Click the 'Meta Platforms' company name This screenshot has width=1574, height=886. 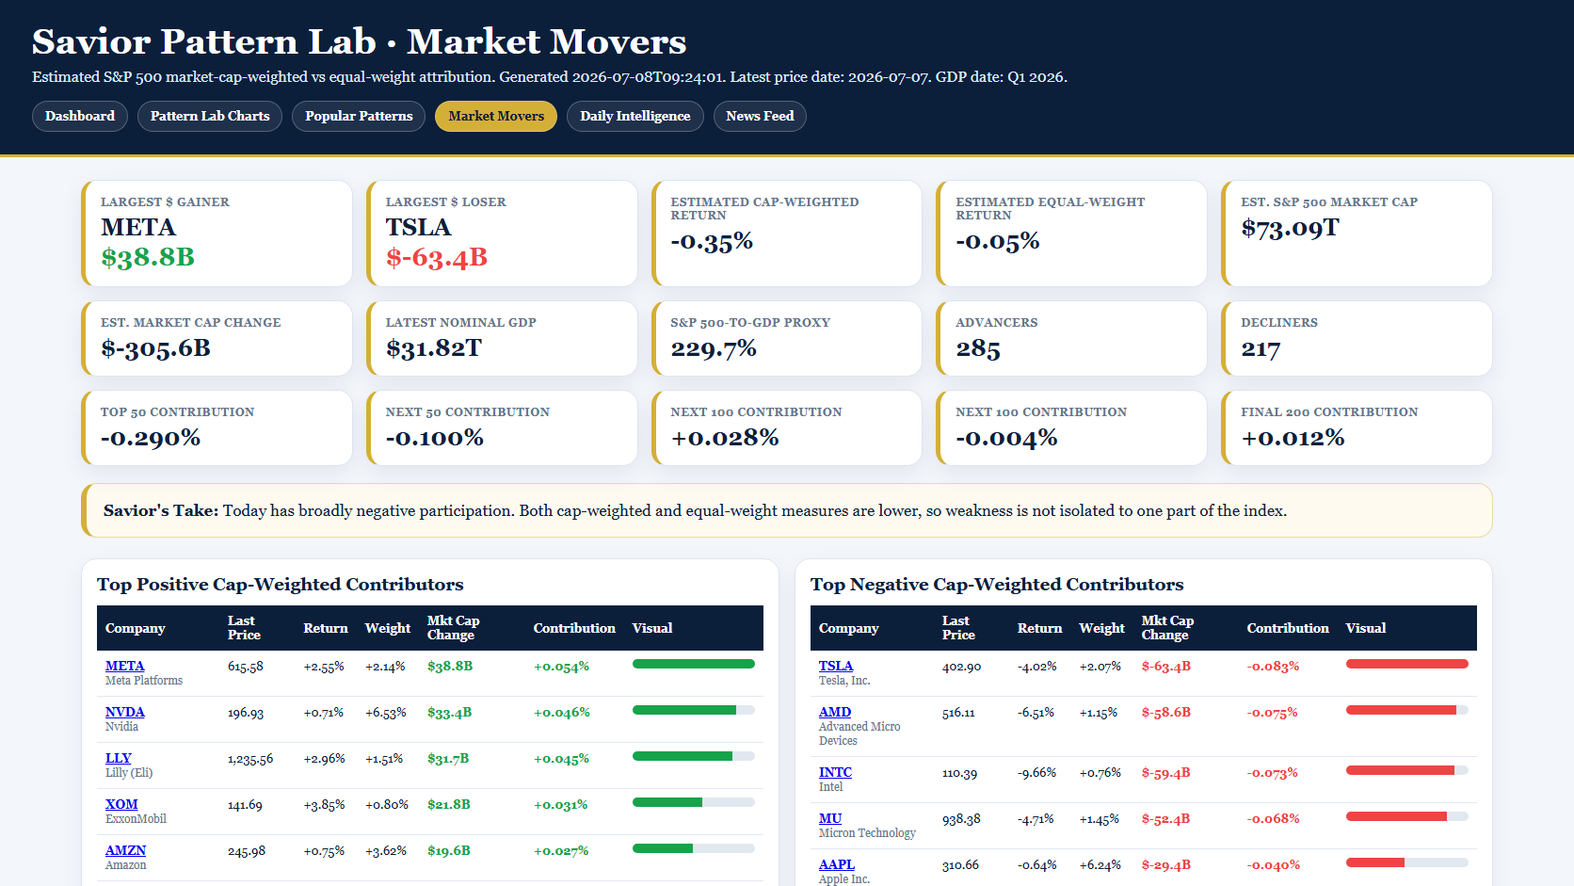coord(144,681)
